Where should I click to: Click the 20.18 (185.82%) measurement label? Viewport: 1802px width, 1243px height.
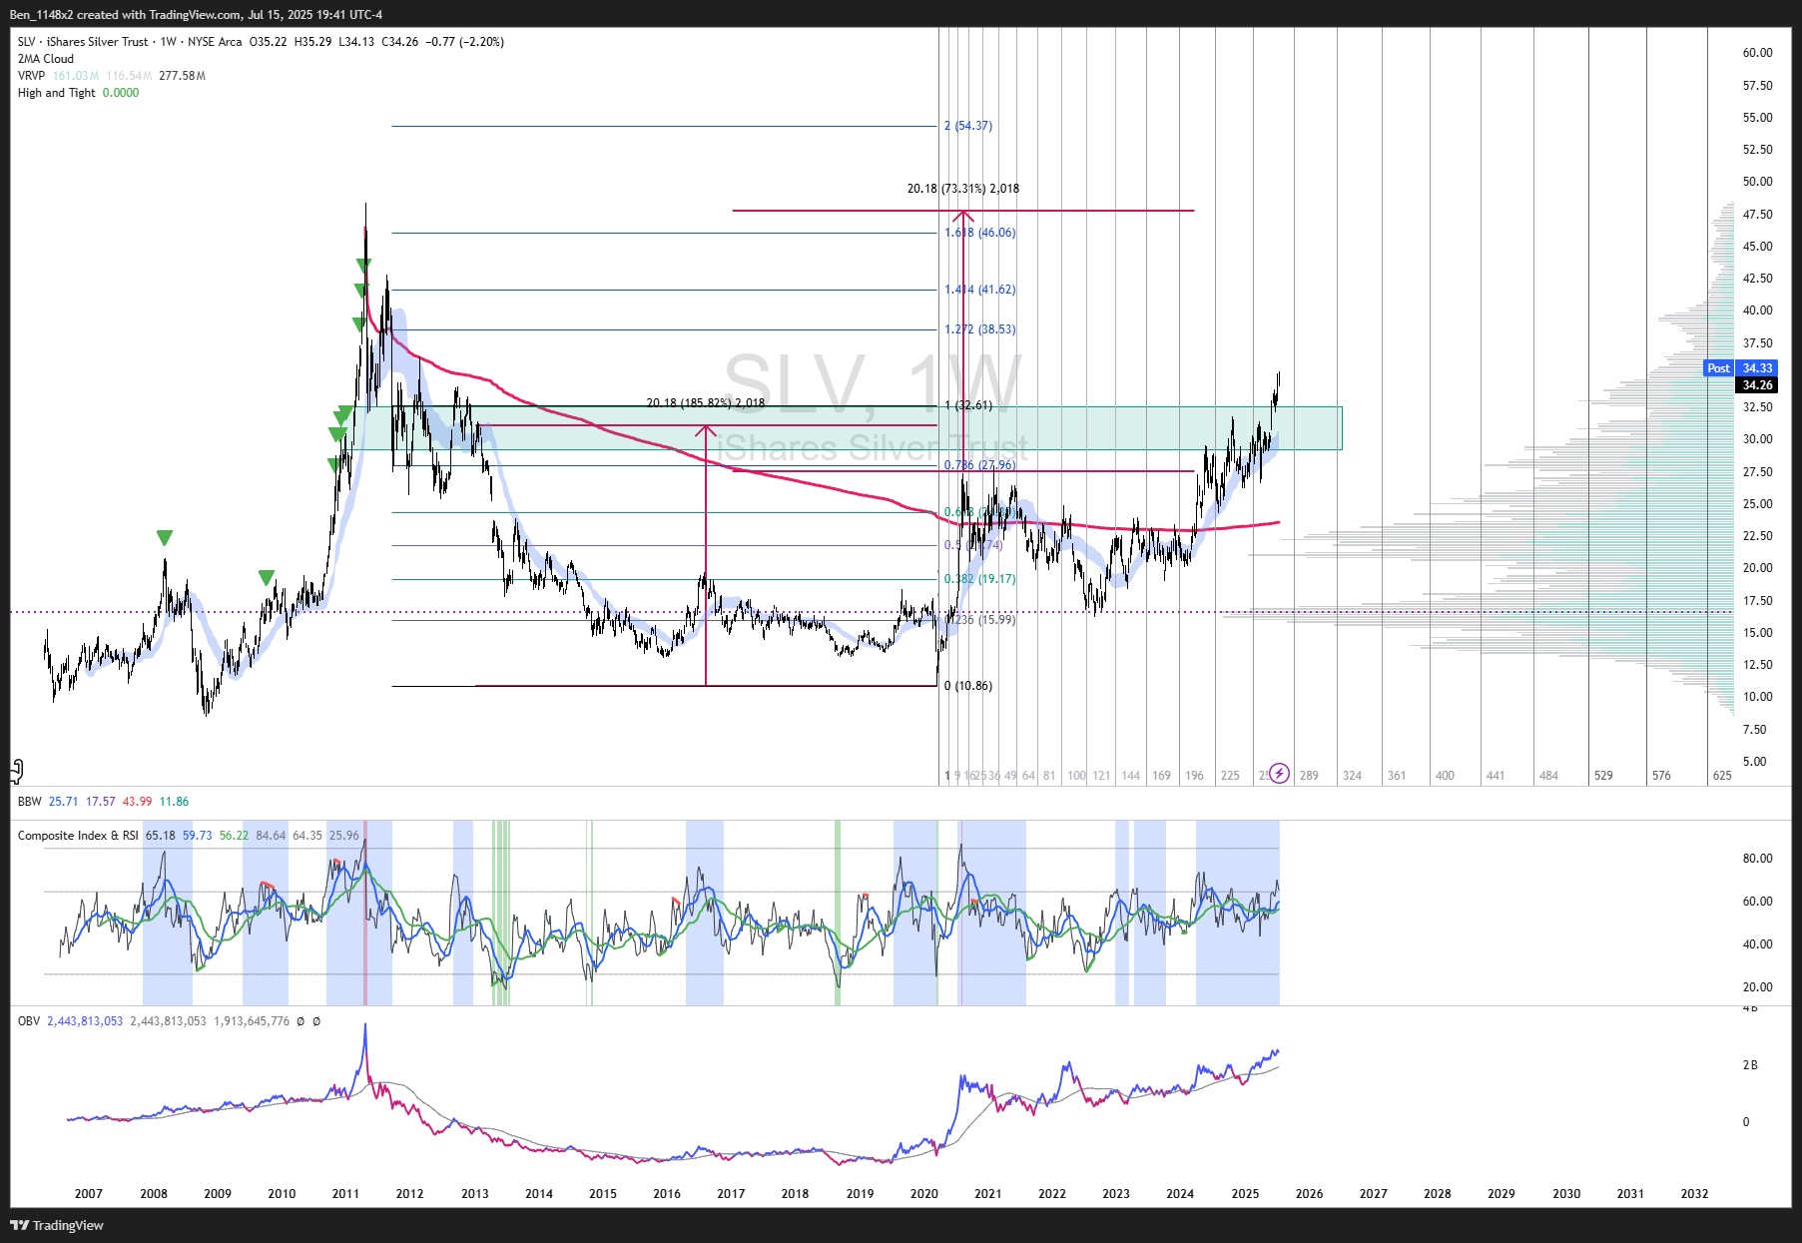click(706, 403)
